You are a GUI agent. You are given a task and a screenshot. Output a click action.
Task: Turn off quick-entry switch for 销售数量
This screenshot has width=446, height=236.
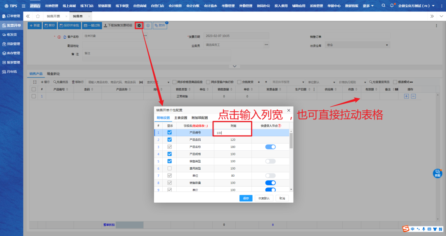click(x=270, y=183)
